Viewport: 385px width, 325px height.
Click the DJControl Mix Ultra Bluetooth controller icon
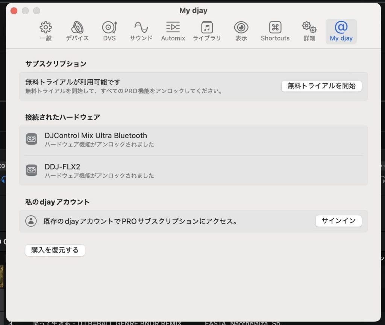pos(32,139)
